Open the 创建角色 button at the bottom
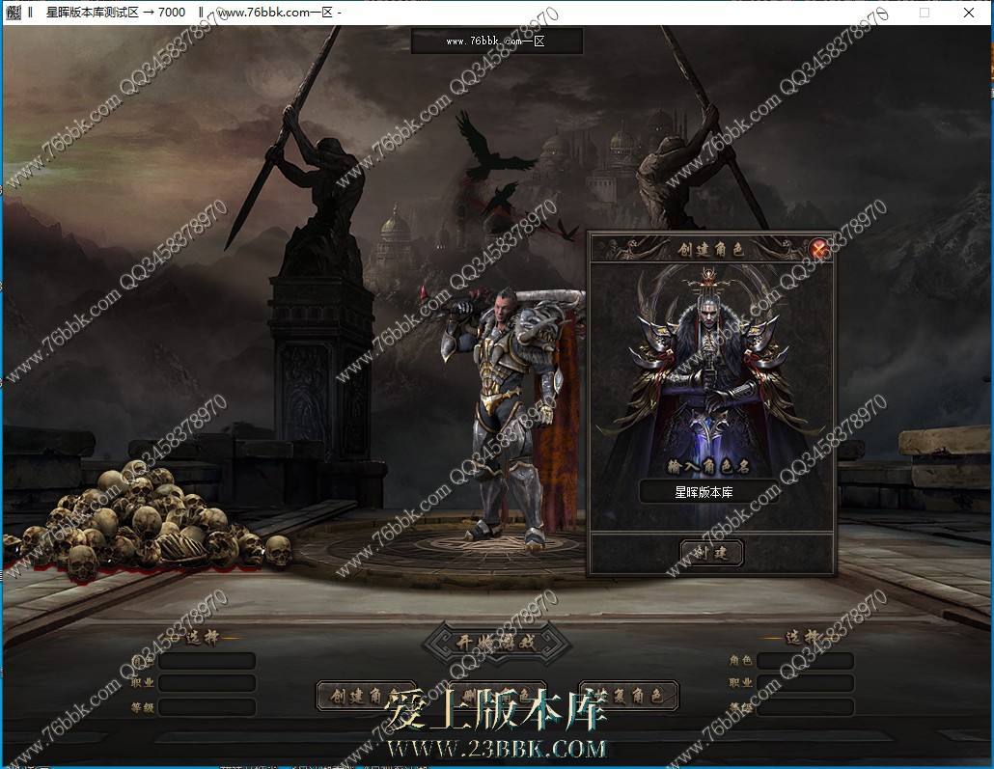The image size is (994, 769). pyautogui.click(x=365, y=696)
